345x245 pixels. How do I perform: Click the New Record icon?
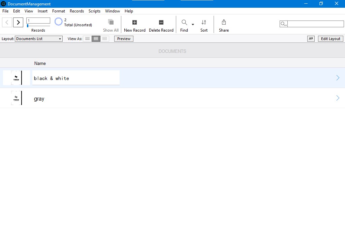[x=134, y=23]
